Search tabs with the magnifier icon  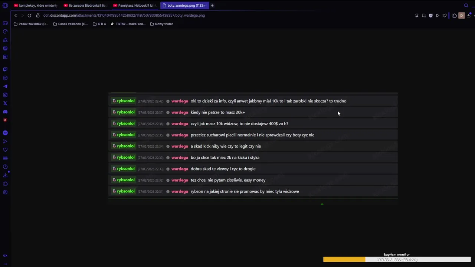466,6
